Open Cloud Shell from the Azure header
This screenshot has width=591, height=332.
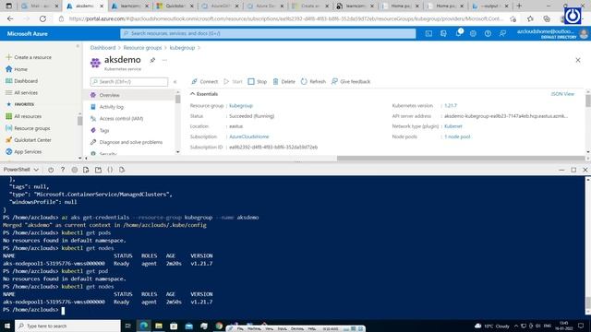[x=428, y=33]
